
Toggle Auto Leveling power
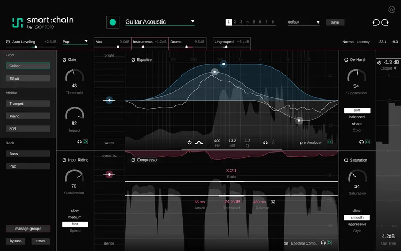click(x=8, y=41)
